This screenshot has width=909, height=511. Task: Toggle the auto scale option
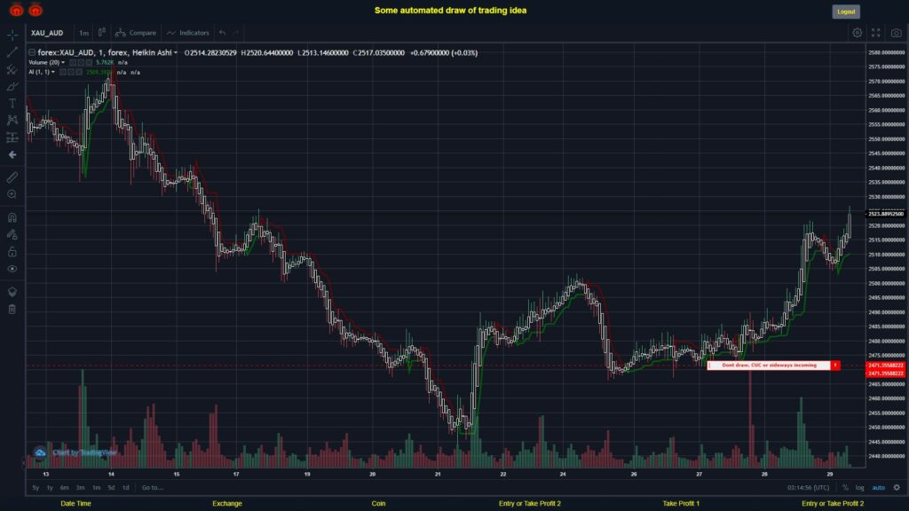(x=879, y=488)
